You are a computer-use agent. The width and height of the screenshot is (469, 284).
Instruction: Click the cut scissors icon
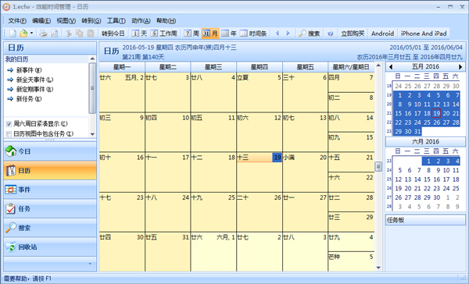pos(69,34)
